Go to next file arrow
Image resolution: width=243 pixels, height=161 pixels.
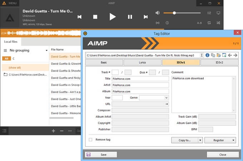(x=235, y=55)
